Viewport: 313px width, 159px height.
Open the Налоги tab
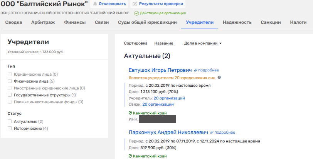tap(298, 22)
